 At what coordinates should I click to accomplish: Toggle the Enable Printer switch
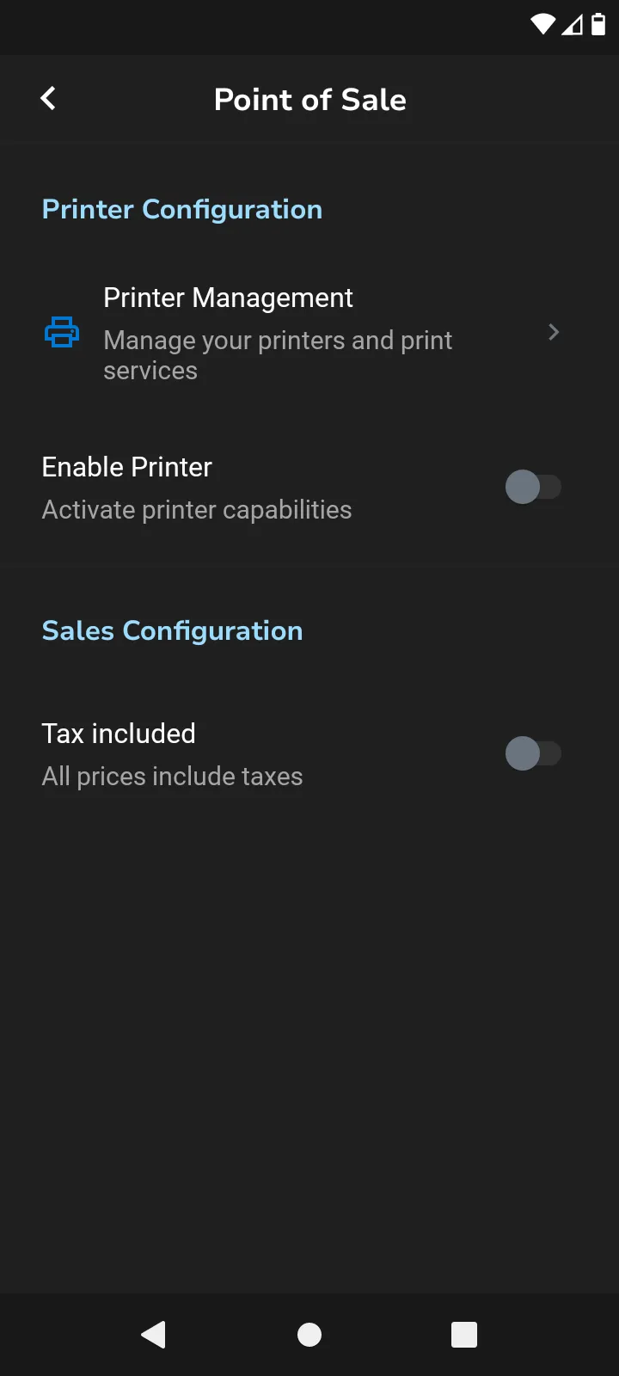tap(533, 487)
